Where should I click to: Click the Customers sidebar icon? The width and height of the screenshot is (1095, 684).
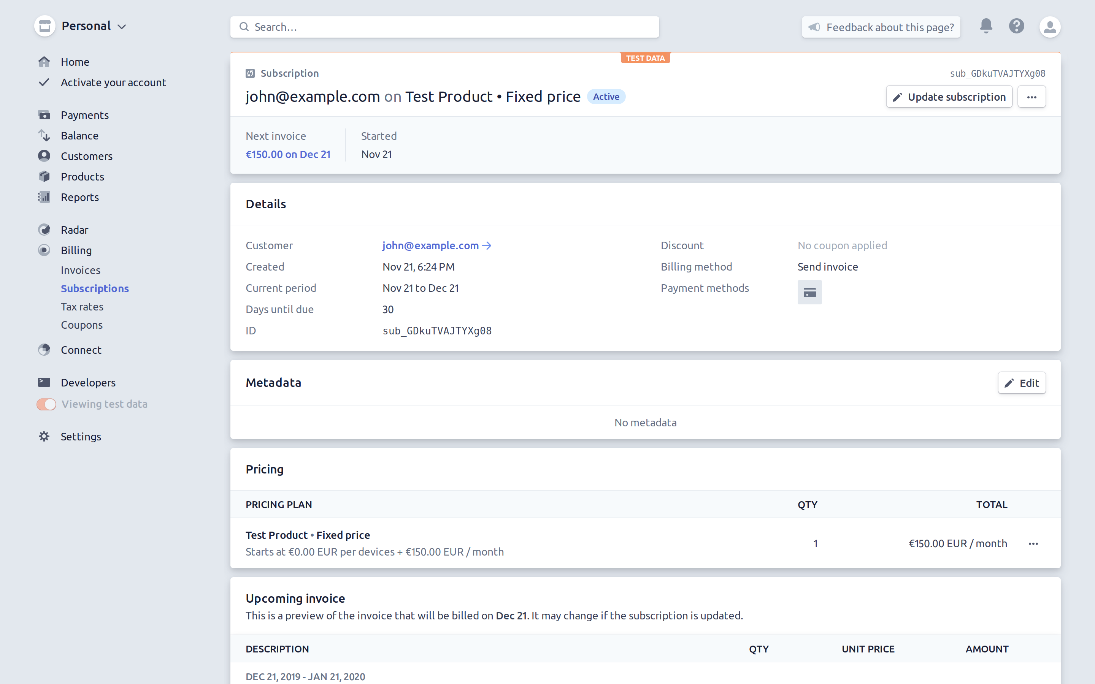click(x=44, y=156)
